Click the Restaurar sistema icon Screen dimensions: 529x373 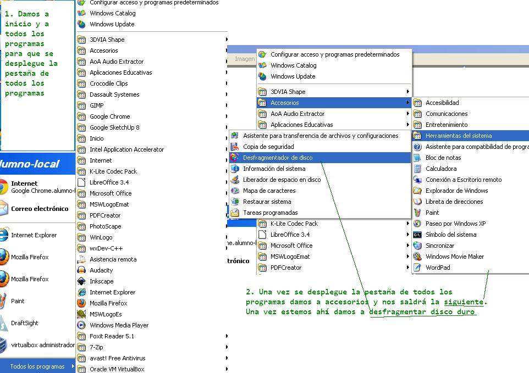[234, 202]
